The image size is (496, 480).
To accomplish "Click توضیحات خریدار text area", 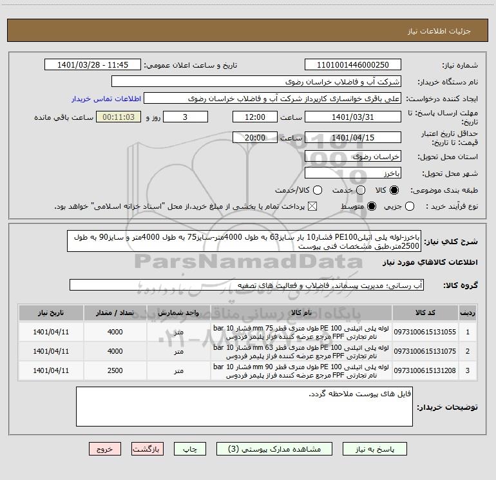I will 244,407.
